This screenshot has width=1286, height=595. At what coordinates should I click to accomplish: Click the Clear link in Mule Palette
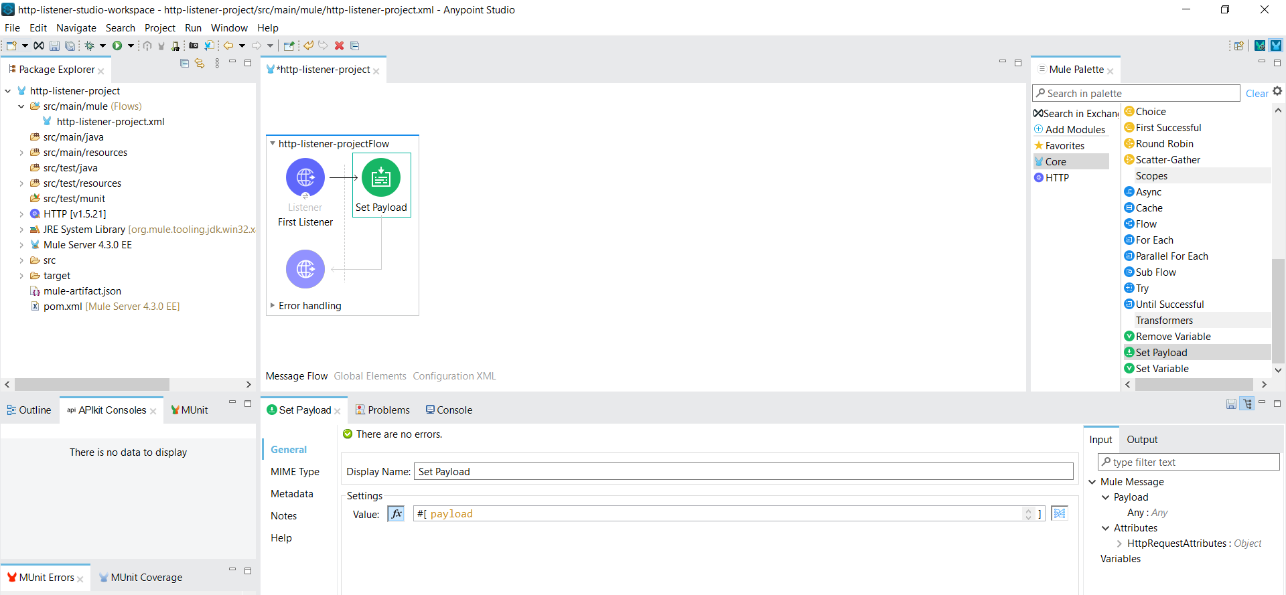1257,94
